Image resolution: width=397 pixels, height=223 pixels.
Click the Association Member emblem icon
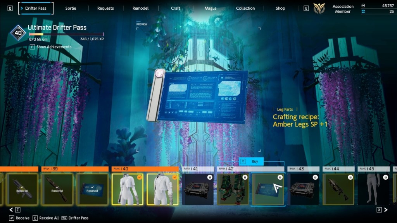[319, 9]
